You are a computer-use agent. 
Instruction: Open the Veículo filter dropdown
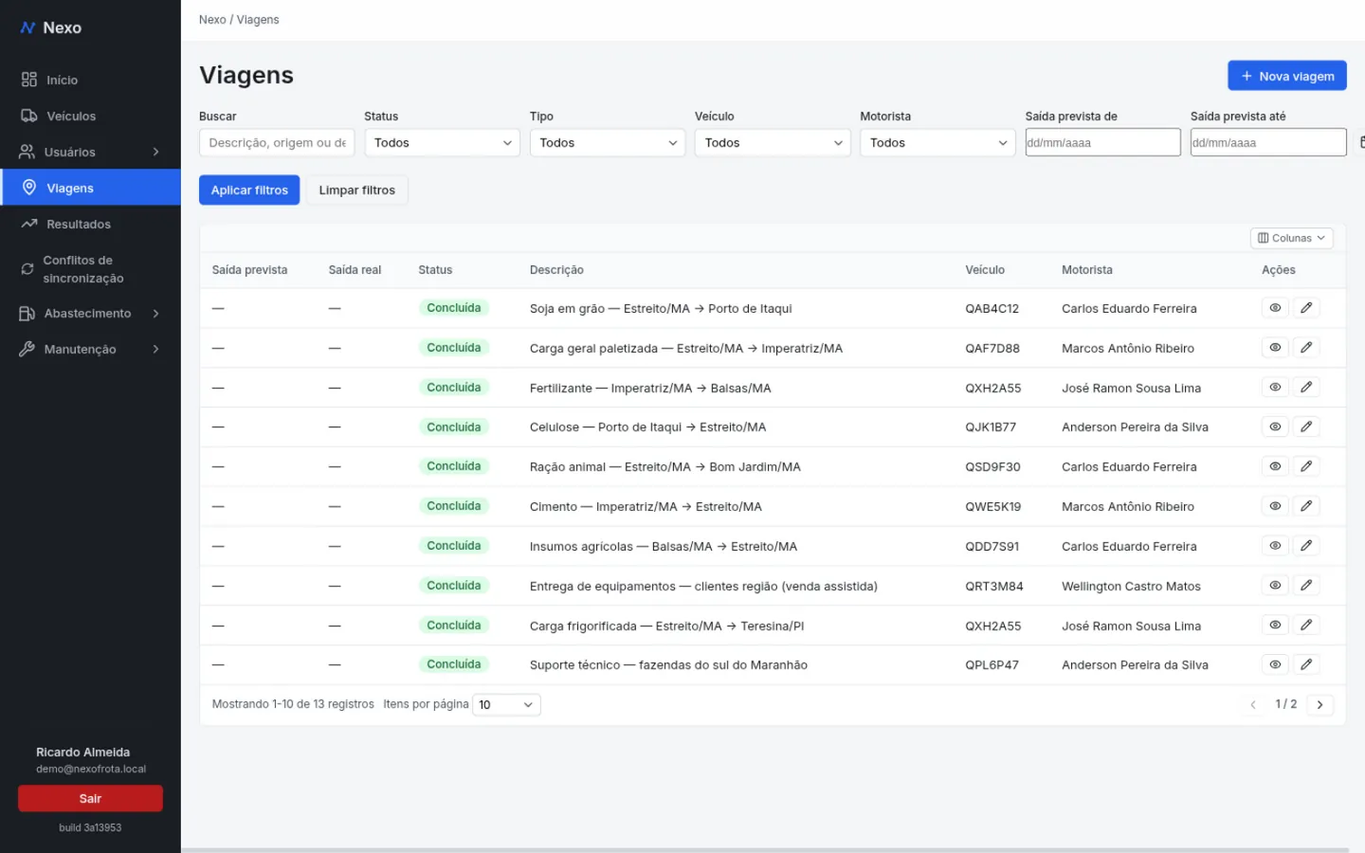[773, 143]
